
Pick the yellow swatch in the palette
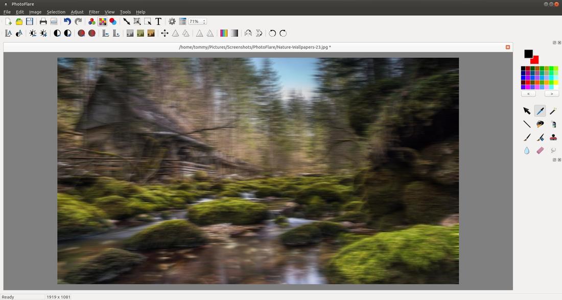(556, 82)
